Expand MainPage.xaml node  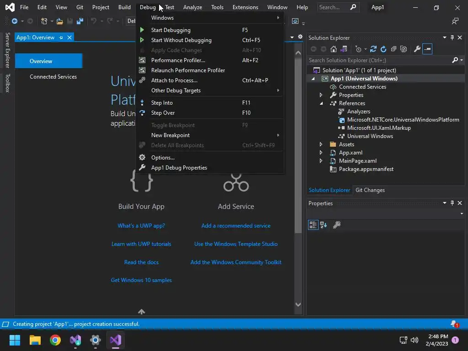[x=321, y=160]
